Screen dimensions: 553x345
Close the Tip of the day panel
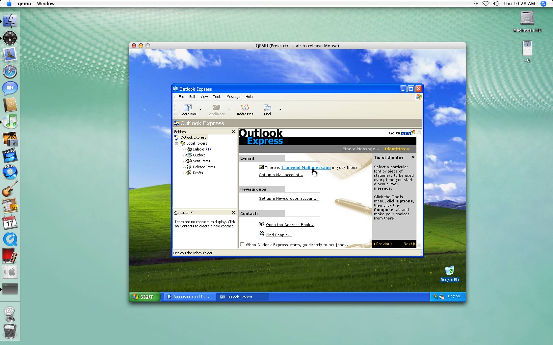pyautogui.click(x=413, y=157)
